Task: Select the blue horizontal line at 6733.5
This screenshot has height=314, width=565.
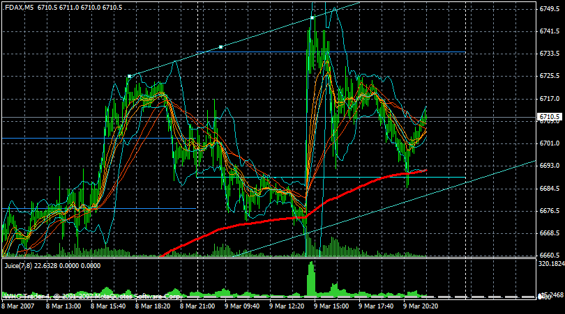Action: pos(331,53)
